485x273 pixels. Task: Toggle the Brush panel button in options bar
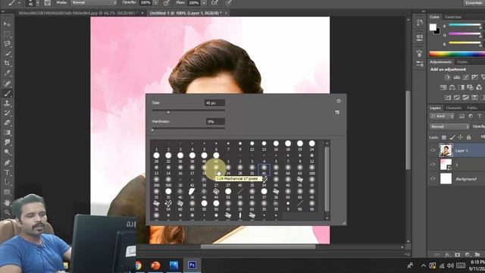(47, 3)
